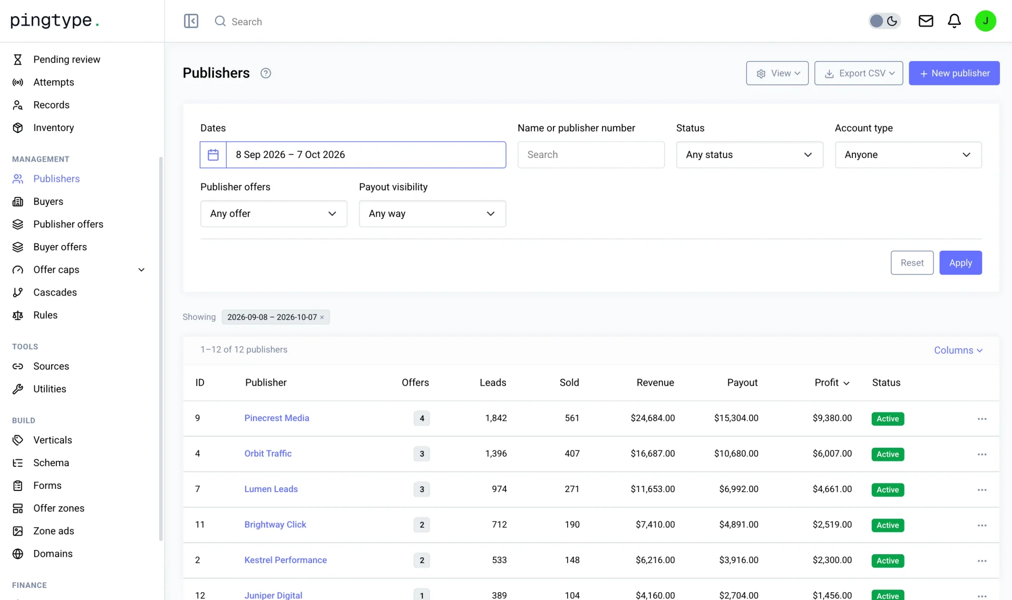The height and width of the screenshot is (600, 1012).
Task: Open the Any status dropdown
Action: (750, 155)
